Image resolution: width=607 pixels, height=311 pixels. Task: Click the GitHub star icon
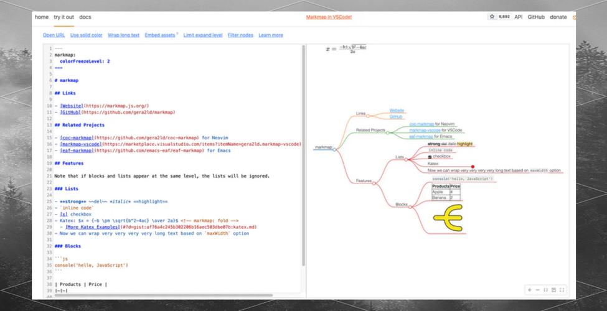pos(492,17)
